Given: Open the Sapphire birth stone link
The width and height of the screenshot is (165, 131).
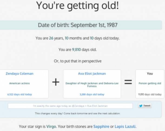Looking at the screenshot, I should pyautogui.click(x=101, y=126).
